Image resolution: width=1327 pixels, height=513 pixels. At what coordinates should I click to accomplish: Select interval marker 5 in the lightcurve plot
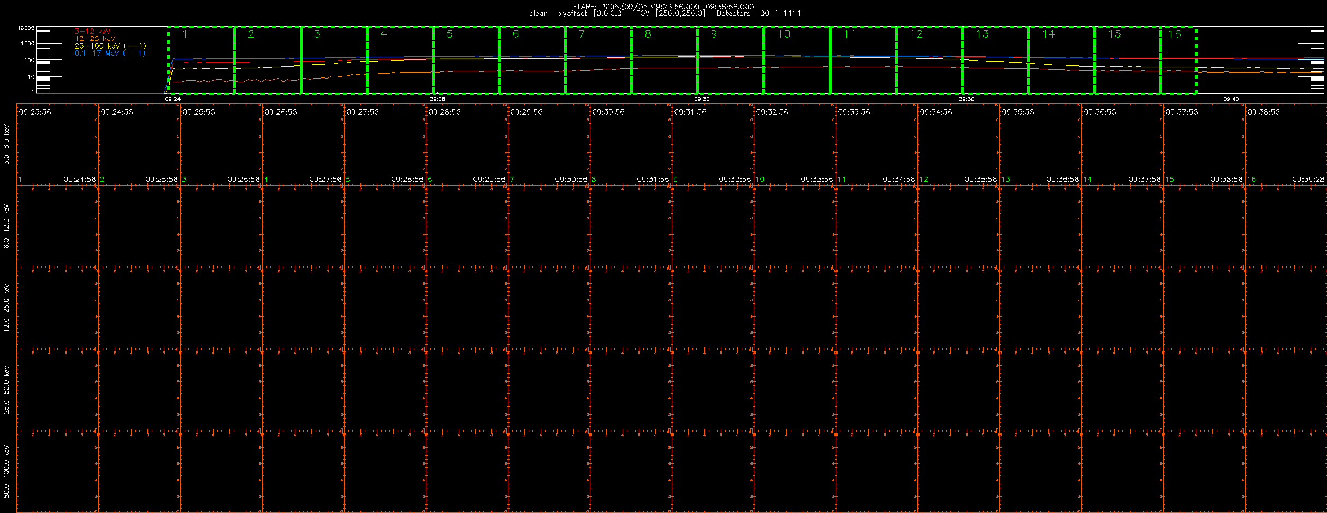point(449,34)
